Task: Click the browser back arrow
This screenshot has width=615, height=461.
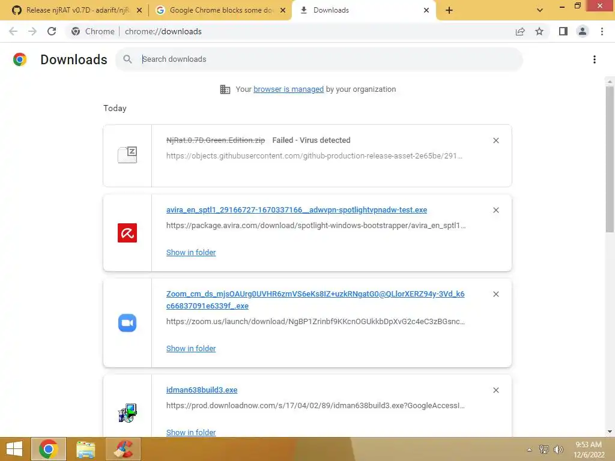Action: (x=13, y=31)
